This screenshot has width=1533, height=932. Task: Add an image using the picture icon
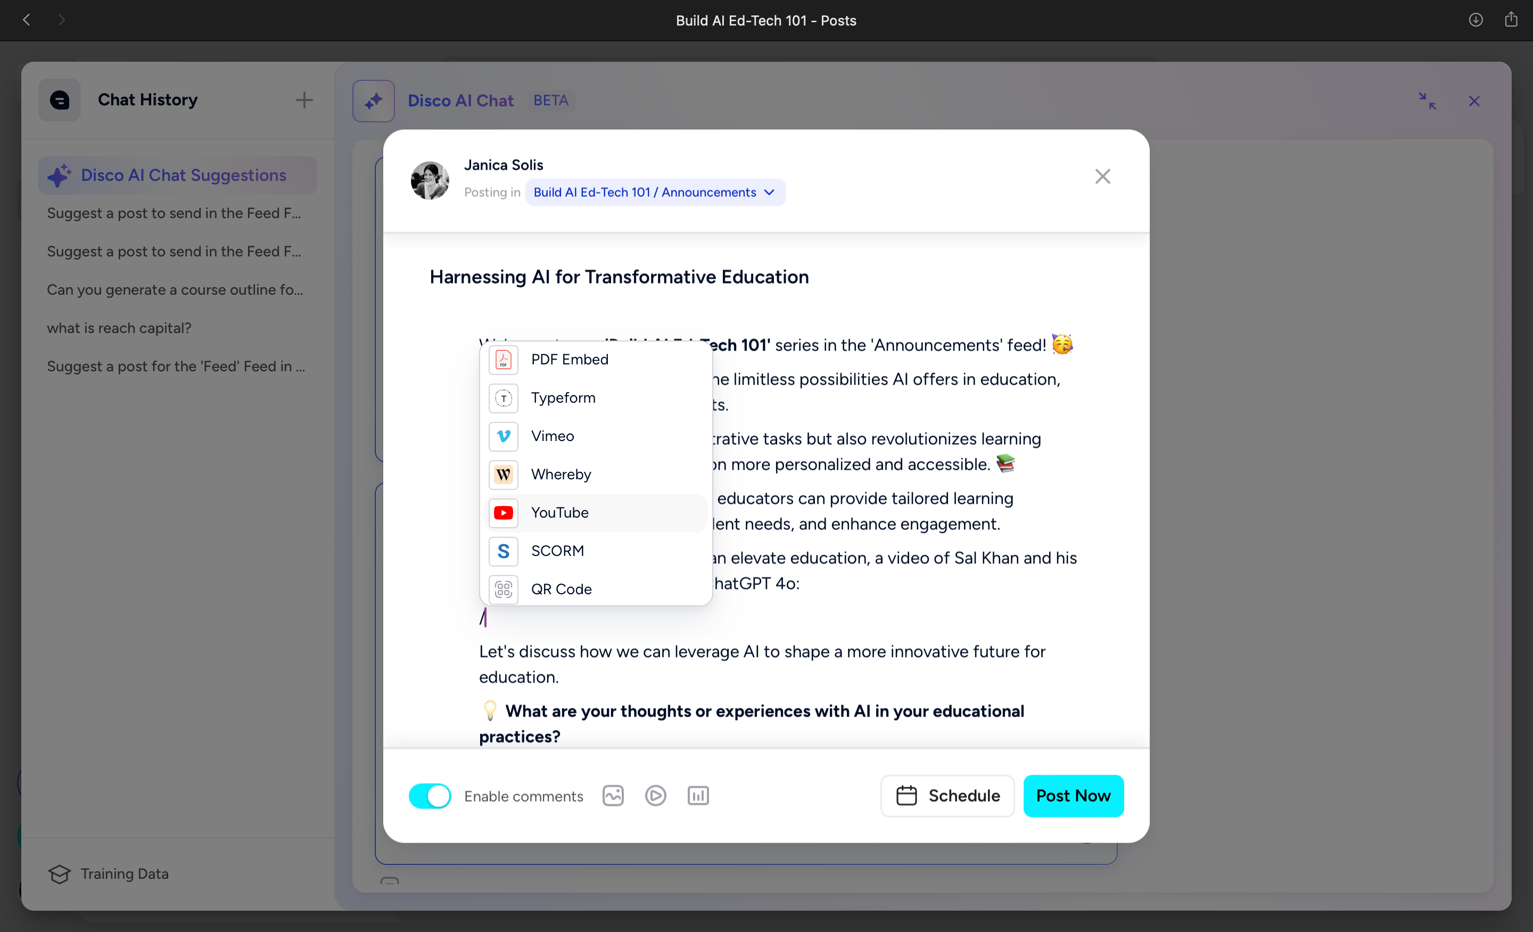[613, 796]
